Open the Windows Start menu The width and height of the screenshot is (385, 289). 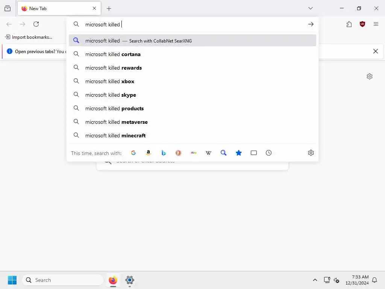click(x=12, y=280)
